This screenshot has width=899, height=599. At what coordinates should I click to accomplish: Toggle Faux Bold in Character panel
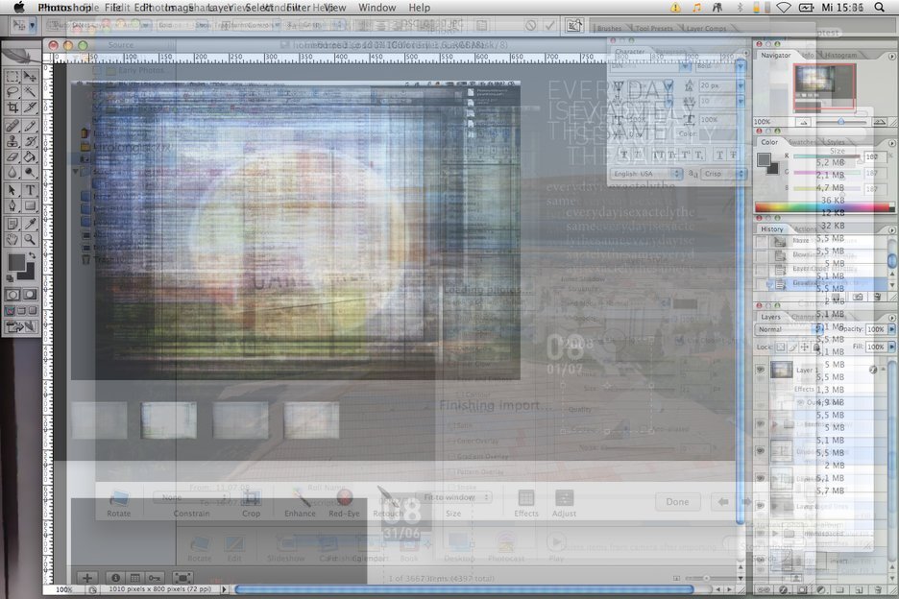click(623, 155)
